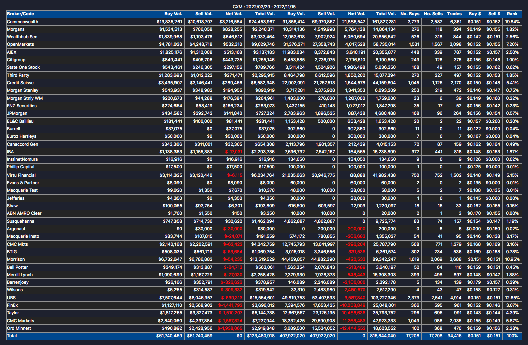Select the Rank column header
The width and height of the screenshot is (528, 345).
[512, 14]
